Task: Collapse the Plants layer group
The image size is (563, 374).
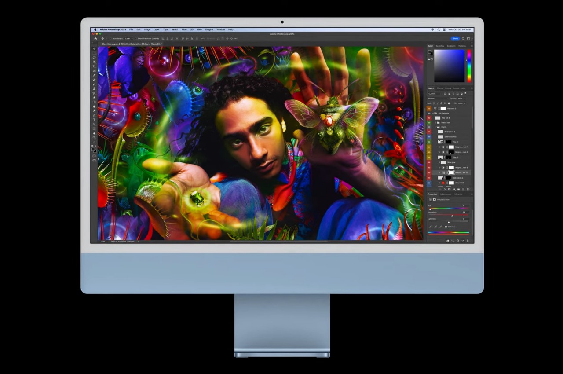Action: (x=436, y=127)
